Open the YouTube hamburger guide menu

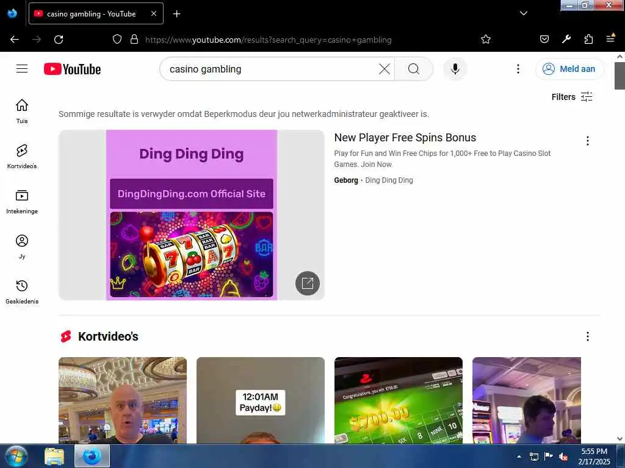(x=22, y=69)
